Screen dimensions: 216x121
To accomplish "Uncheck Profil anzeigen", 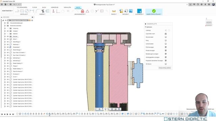I will tap(166, 47).
